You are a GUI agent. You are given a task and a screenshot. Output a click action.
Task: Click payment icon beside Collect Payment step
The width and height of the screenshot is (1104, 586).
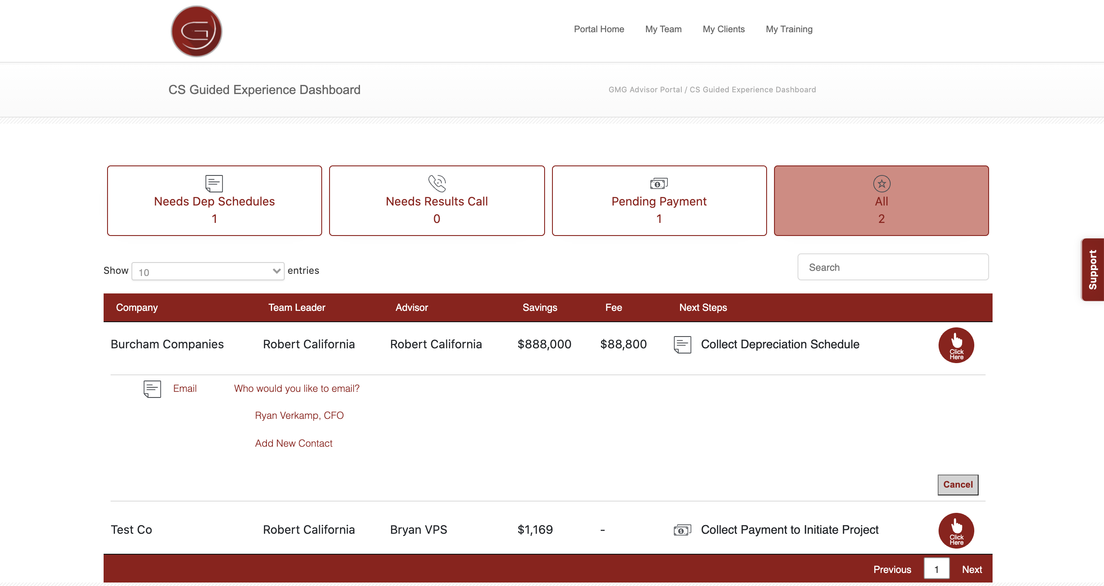coord(682,530)
